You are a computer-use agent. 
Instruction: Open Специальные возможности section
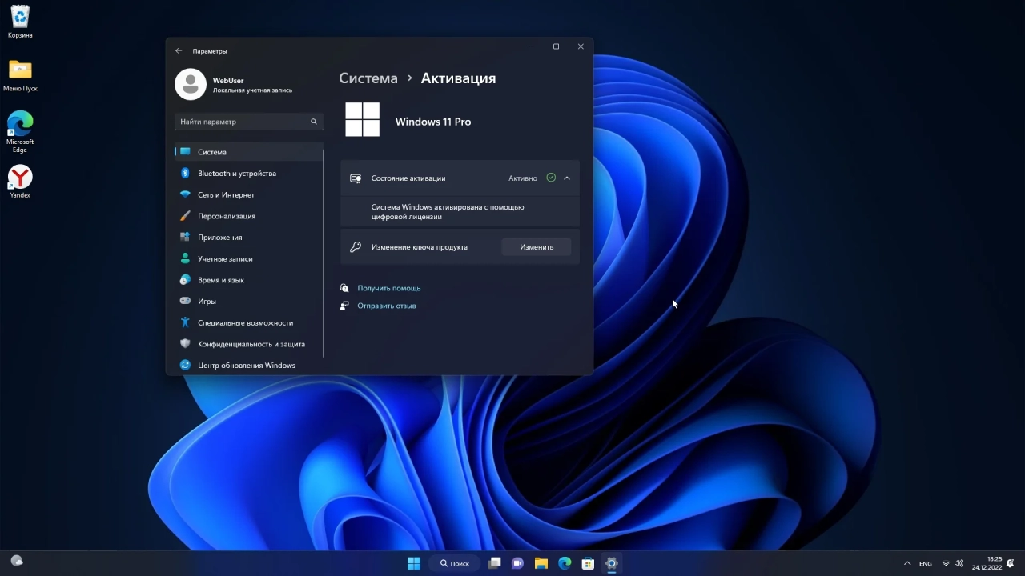point(248,322)
